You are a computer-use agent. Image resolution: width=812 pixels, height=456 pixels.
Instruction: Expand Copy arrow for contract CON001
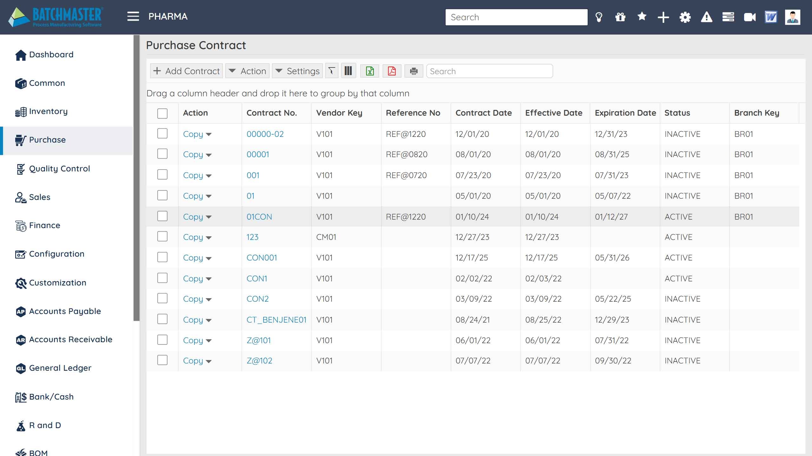[209, 258]
